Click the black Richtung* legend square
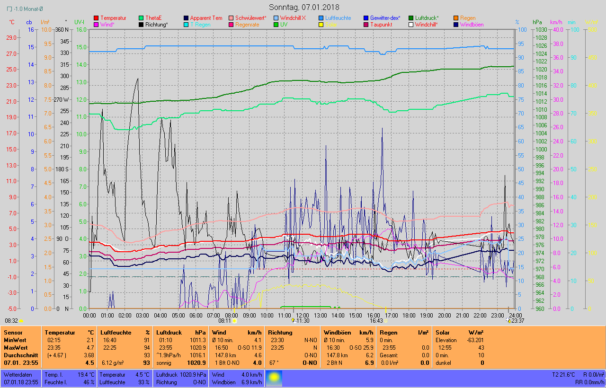This screenshot has height=388, width=606. 141,25
